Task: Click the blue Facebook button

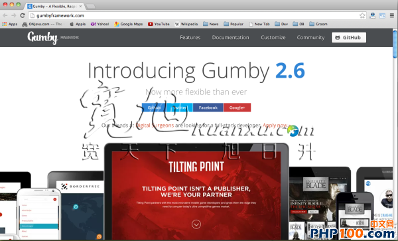Action: pos(208,108)
